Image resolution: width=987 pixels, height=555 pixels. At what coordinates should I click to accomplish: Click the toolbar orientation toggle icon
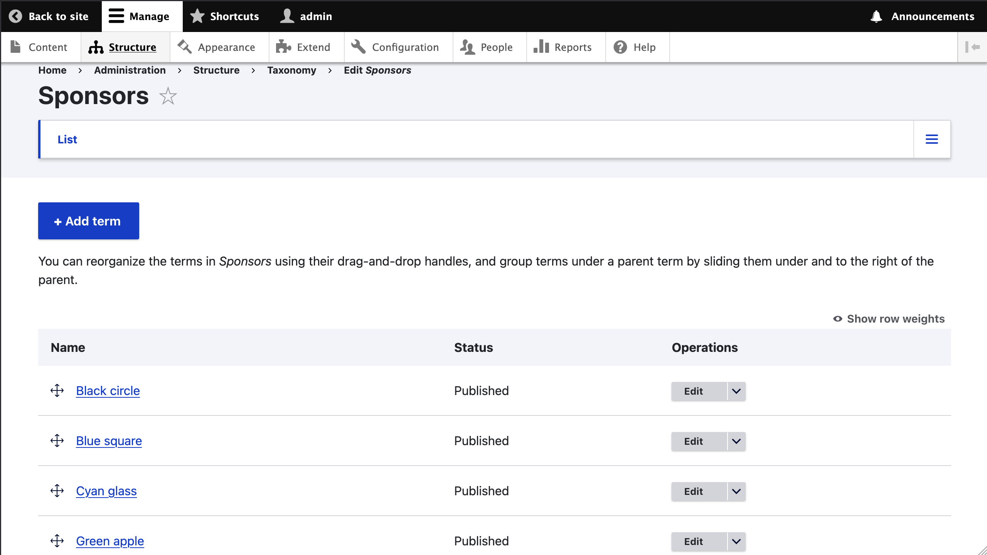[972, 47]
